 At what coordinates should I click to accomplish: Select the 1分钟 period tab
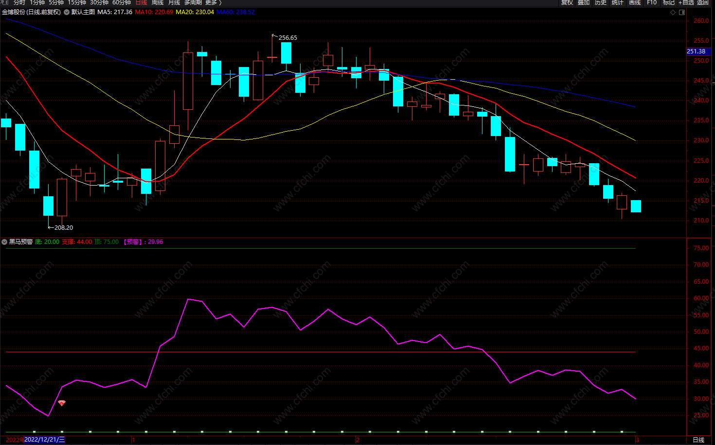[37, 2]
